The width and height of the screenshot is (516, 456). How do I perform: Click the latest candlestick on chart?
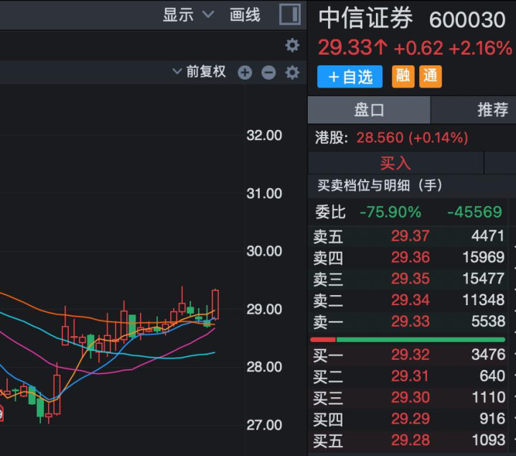215,304
